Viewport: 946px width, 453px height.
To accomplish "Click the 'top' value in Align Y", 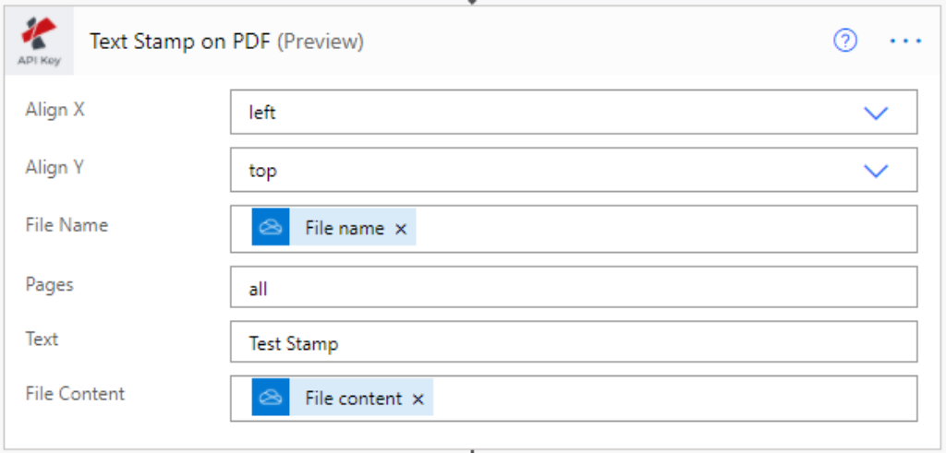I will pos(262,171).
